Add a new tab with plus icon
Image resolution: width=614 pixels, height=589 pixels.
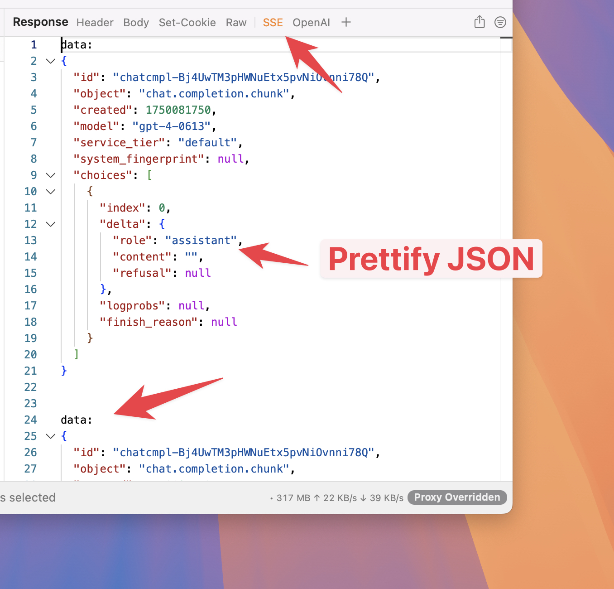(x=346, y=22)
